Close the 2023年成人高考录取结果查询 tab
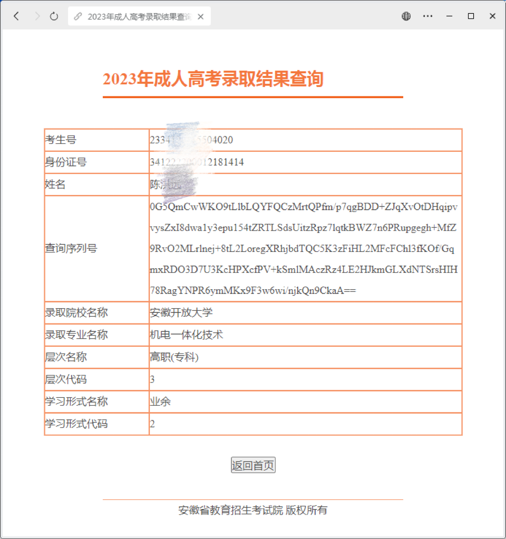The image size is (506, 539). [x=200, y=16]
